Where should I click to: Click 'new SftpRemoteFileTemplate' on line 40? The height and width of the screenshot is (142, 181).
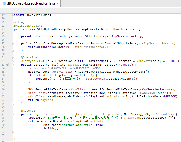coord(115,89)
